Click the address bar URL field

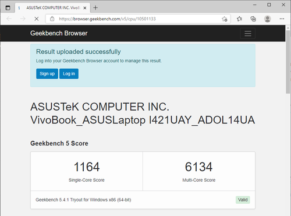(x=138, y=19)
